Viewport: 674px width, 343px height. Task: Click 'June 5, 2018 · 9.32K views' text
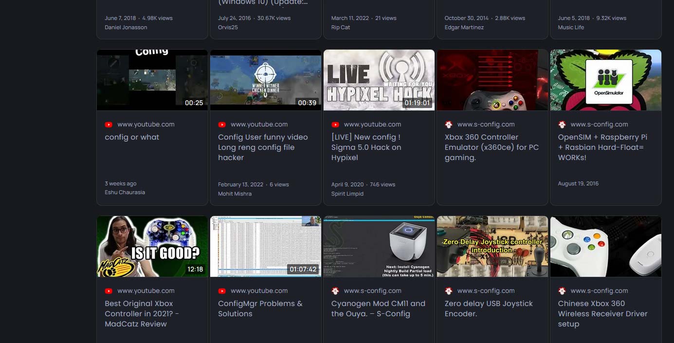pos(592,18)
